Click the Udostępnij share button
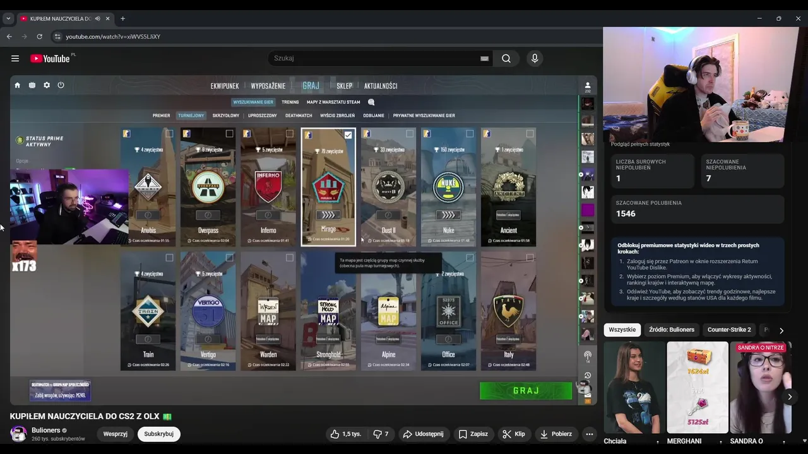 (423, 434)
